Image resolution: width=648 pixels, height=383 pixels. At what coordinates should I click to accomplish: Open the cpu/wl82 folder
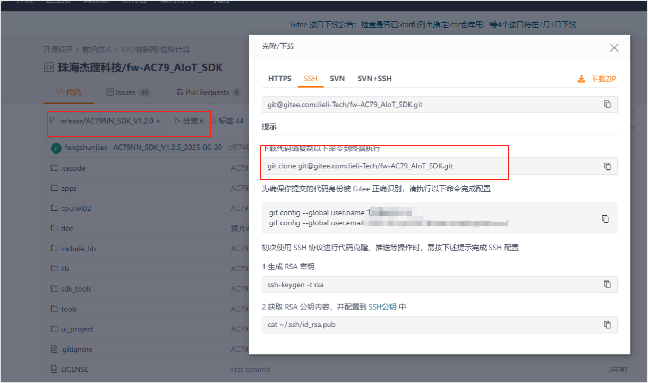[x=75, y=208]
